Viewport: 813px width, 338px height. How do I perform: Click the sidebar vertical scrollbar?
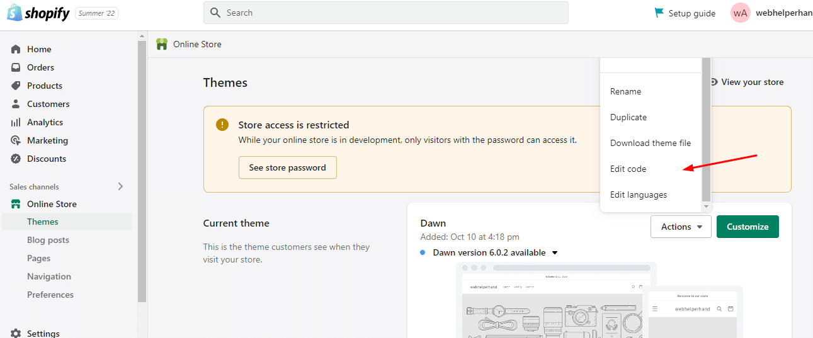(x=142, y=170)
